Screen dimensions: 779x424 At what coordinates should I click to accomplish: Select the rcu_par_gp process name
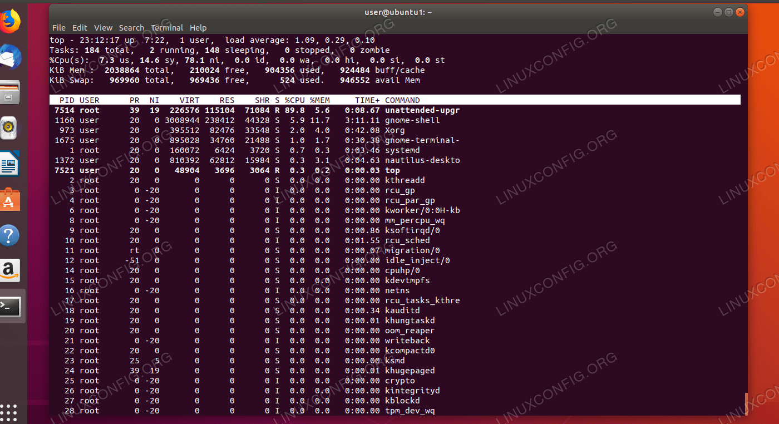pos(410,200)
